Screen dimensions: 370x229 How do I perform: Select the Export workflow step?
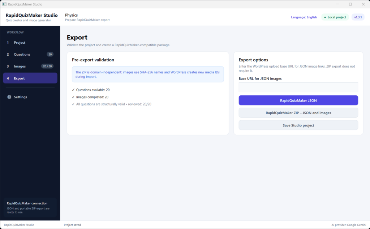30,78
